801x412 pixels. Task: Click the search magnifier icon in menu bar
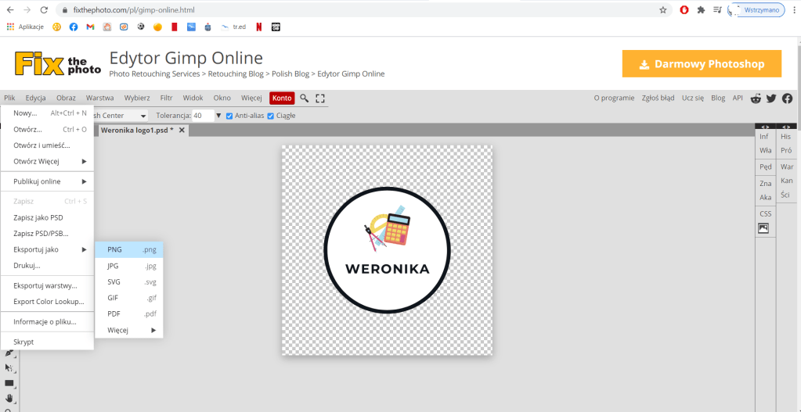click(x=305, y=99)
